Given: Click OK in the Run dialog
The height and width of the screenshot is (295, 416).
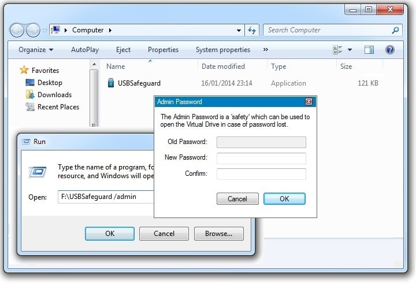Looking at the screenshot, I should (110, 234).
